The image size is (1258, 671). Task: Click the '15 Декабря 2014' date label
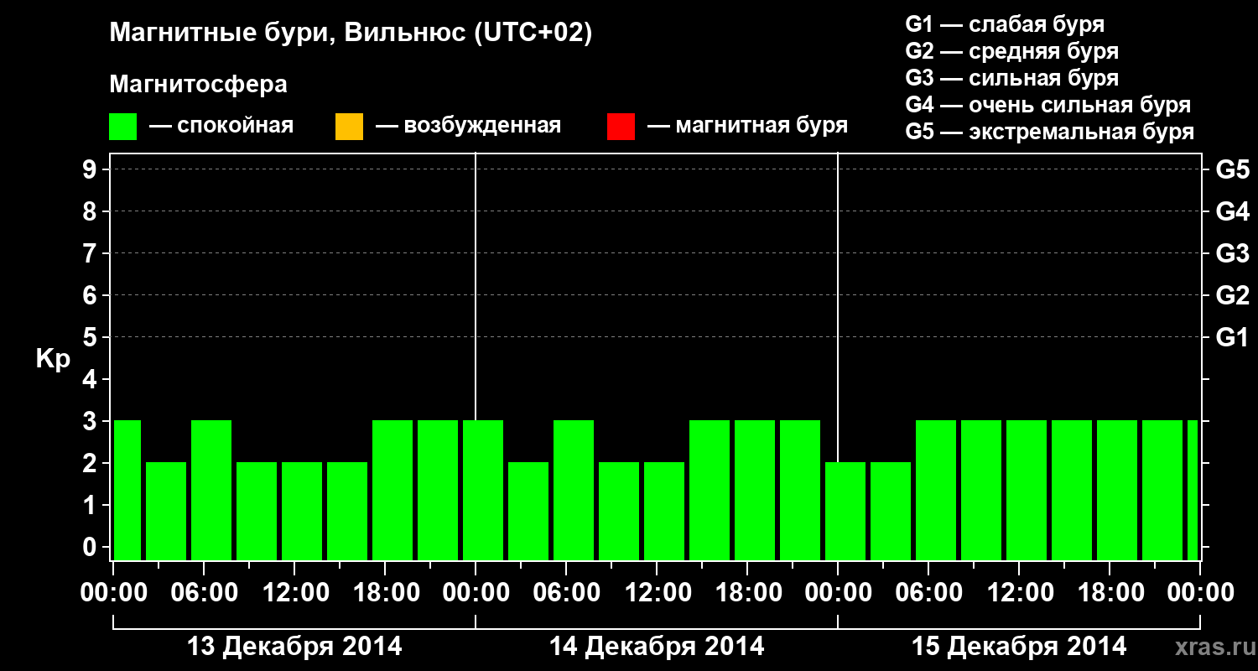[x=1019, y=647]
